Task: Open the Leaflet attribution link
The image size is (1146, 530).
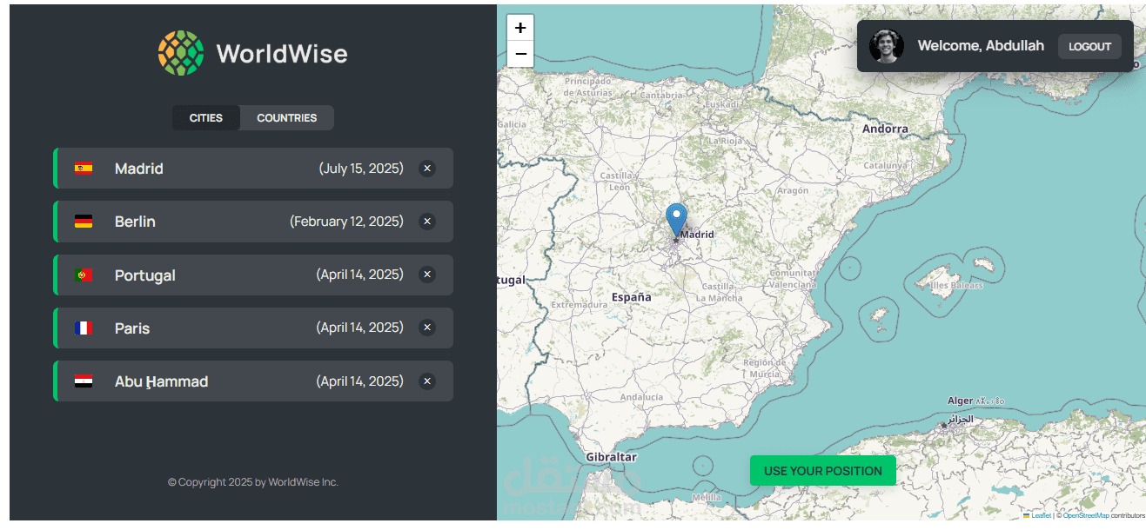Action: (x=1040, y=516)
